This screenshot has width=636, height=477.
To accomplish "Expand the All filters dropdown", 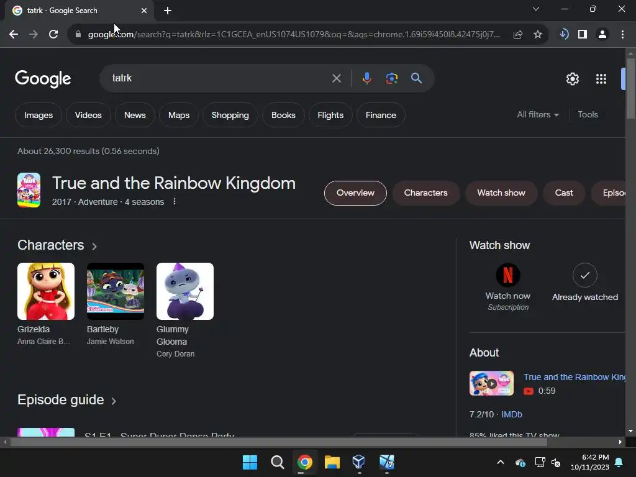I will tap(538, 115).
